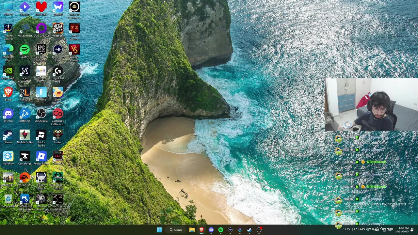418x235 pixels.
Task: Click the taskbar Search box
Action: click(x=176, y=230)
